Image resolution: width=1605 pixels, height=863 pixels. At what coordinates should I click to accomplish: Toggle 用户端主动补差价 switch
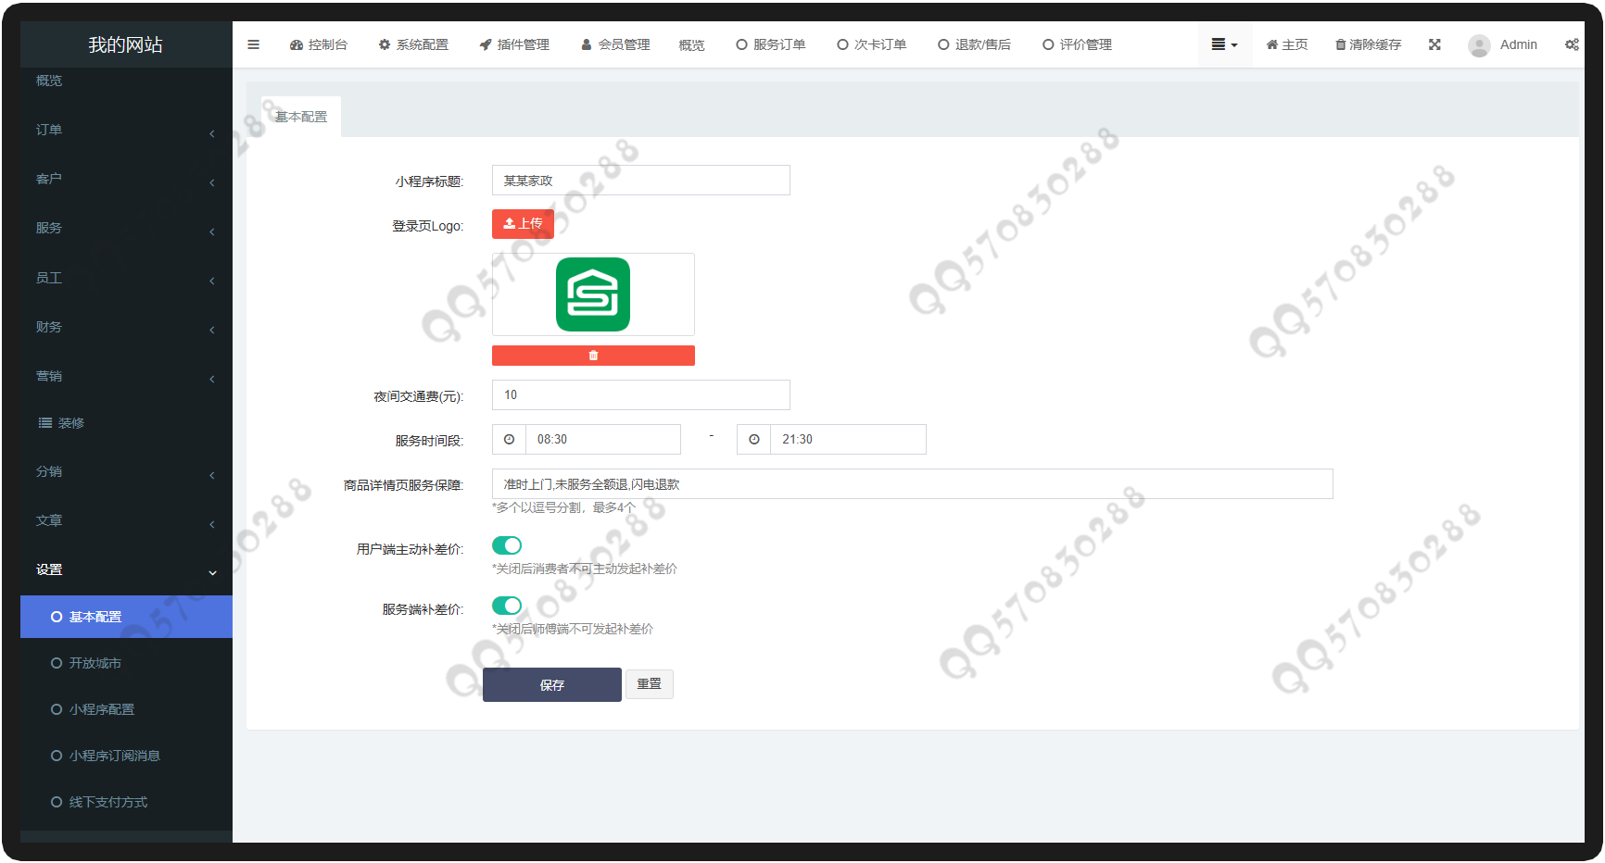tap(507, 545)
